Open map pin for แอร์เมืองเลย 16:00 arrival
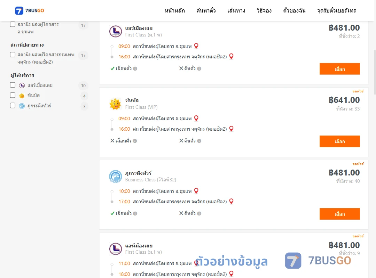376x278 pixels. pos(231,56)
